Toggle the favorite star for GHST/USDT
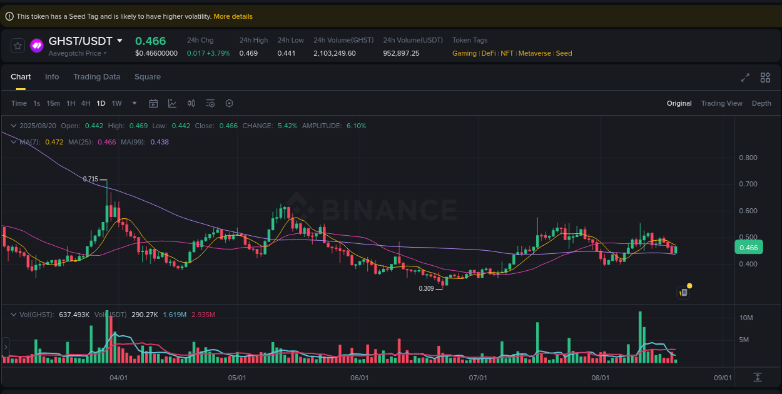 (17, 46)
